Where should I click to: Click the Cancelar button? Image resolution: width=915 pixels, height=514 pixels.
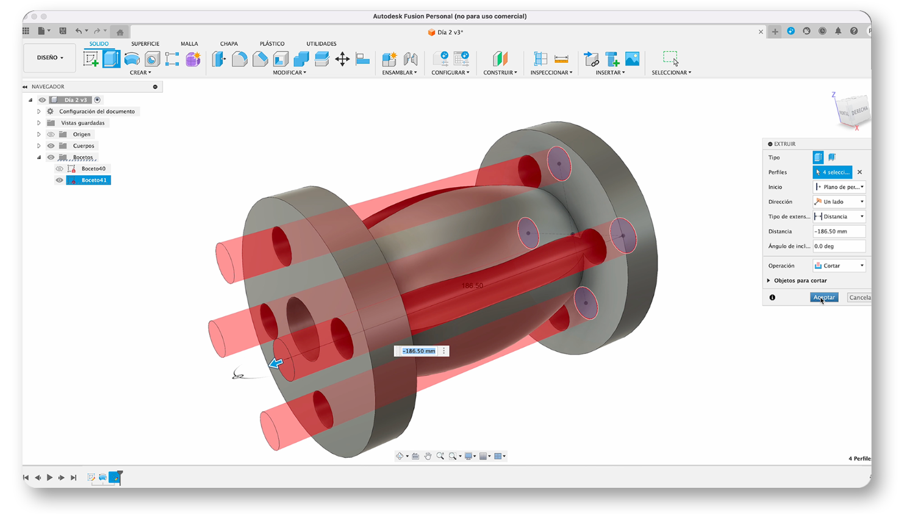(x=859, y=298)
